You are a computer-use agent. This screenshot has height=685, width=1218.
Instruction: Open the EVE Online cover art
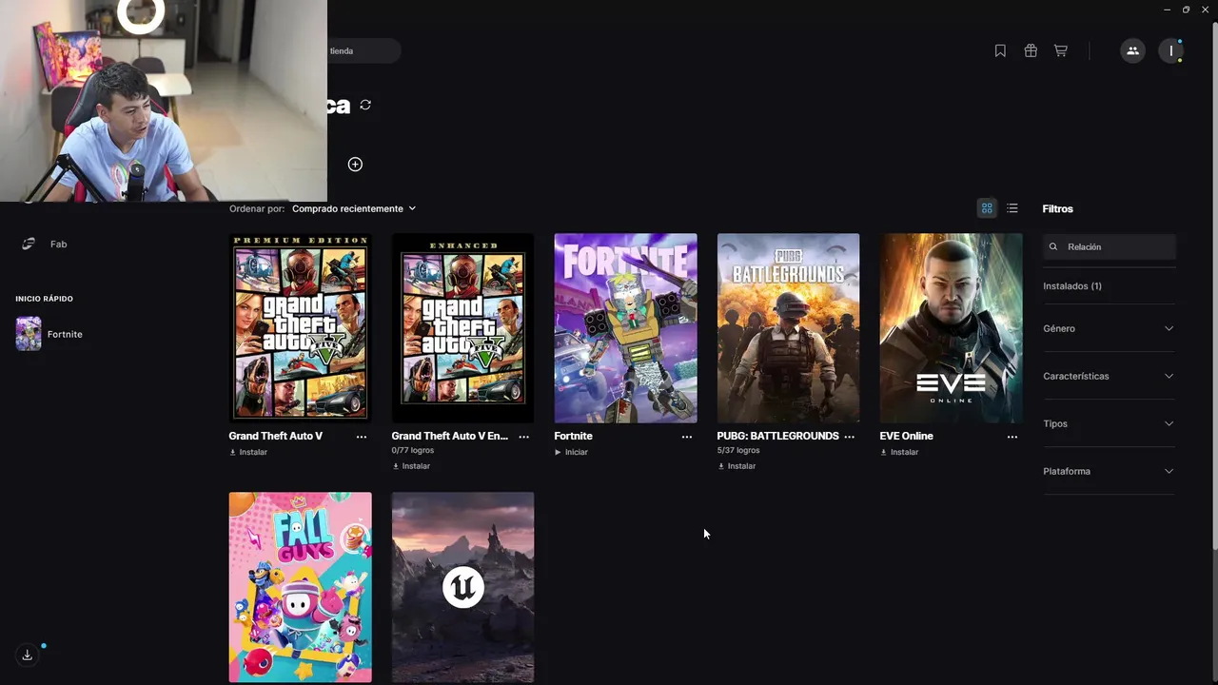(951, 328)
